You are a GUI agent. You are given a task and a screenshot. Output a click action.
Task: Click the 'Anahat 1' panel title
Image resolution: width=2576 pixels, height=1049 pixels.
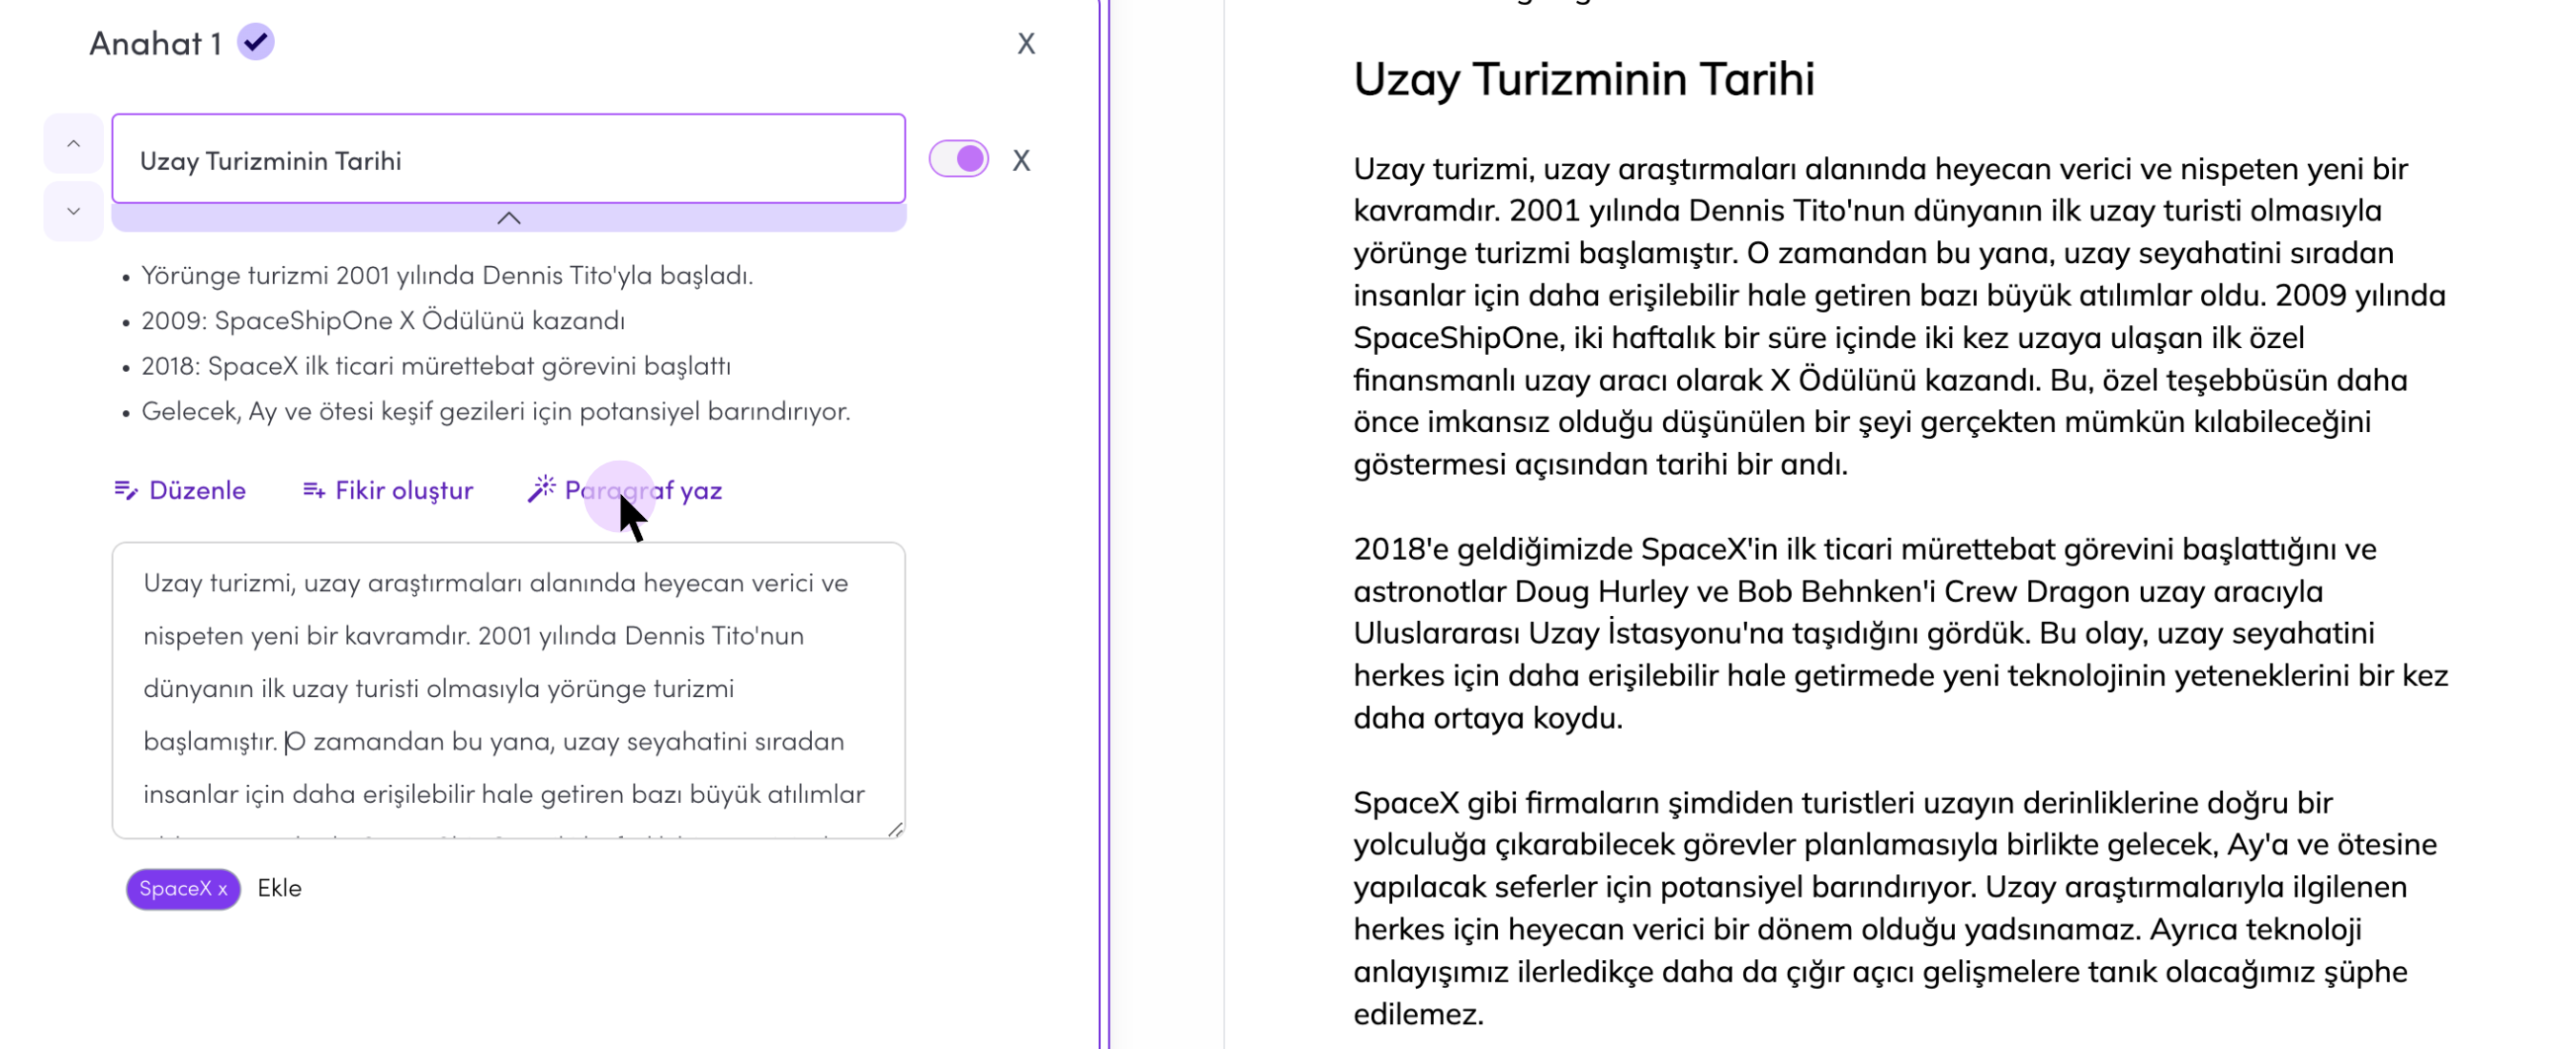[x=155, y=43]
